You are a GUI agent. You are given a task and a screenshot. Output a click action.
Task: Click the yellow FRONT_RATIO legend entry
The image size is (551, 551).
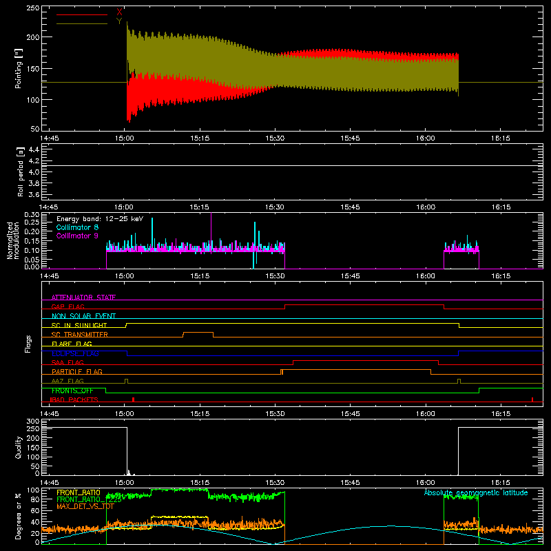pyautogui.click(x=79, y=492)
